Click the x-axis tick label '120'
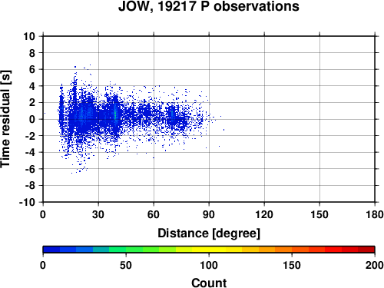Image resolution: width=384 pixels, height=288 pixels. pyautogui.click(x=264, y=214)
